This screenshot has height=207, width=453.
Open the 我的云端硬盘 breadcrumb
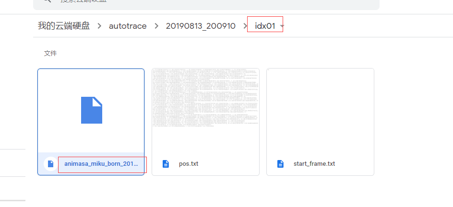point(64,26)
